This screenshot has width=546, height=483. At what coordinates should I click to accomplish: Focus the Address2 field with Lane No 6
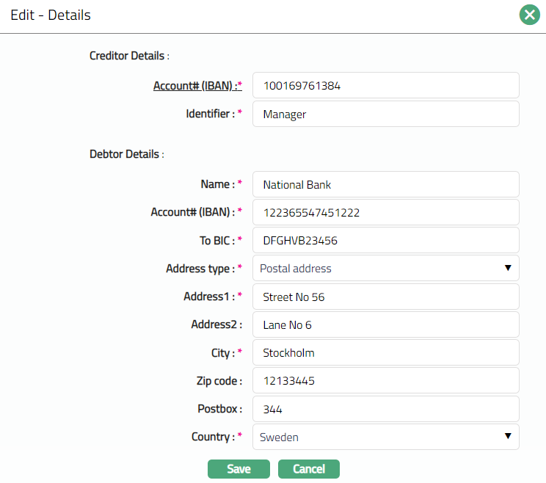(385, 324)
